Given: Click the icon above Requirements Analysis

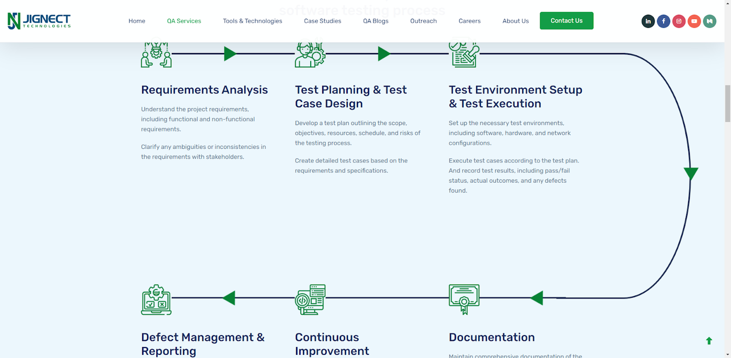Looking at the screenshot, I should point(156,54).
